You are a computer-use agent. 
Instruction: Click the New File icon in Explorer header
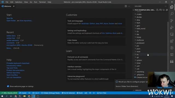point(157,10)
